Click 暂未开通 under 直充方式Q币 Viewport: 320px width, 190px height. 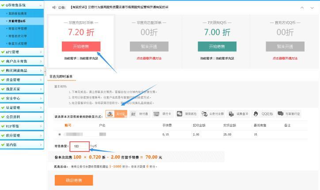tap(285, 46)
